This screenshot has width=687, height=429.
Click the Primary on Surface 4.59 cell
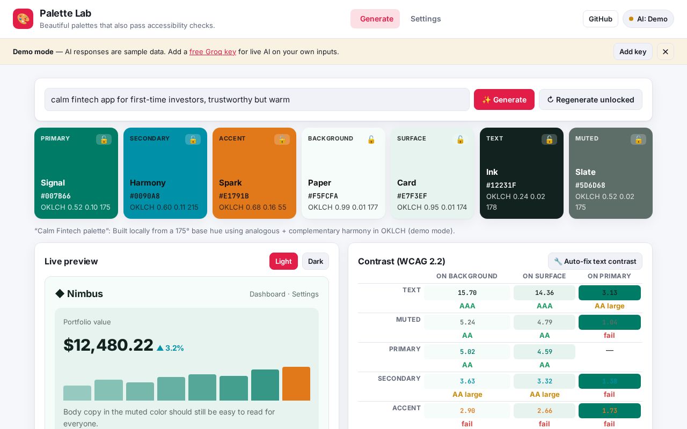[x=544, y=352]
